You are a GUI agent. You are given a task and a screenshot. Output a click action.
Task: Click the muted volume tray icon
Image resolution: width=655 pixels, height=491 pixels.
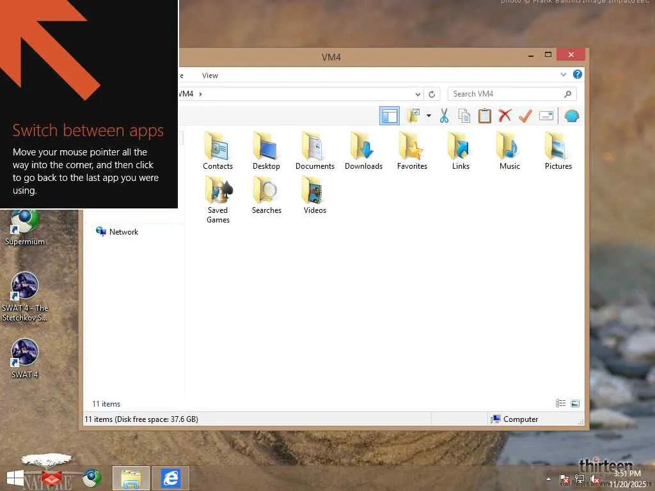point(595,479)
